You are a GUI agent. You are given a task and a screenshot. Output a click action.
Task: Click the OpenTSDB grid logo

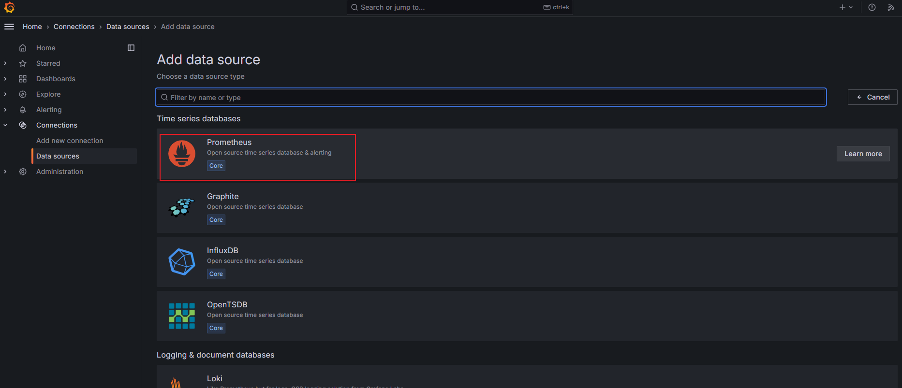[182, 316]
